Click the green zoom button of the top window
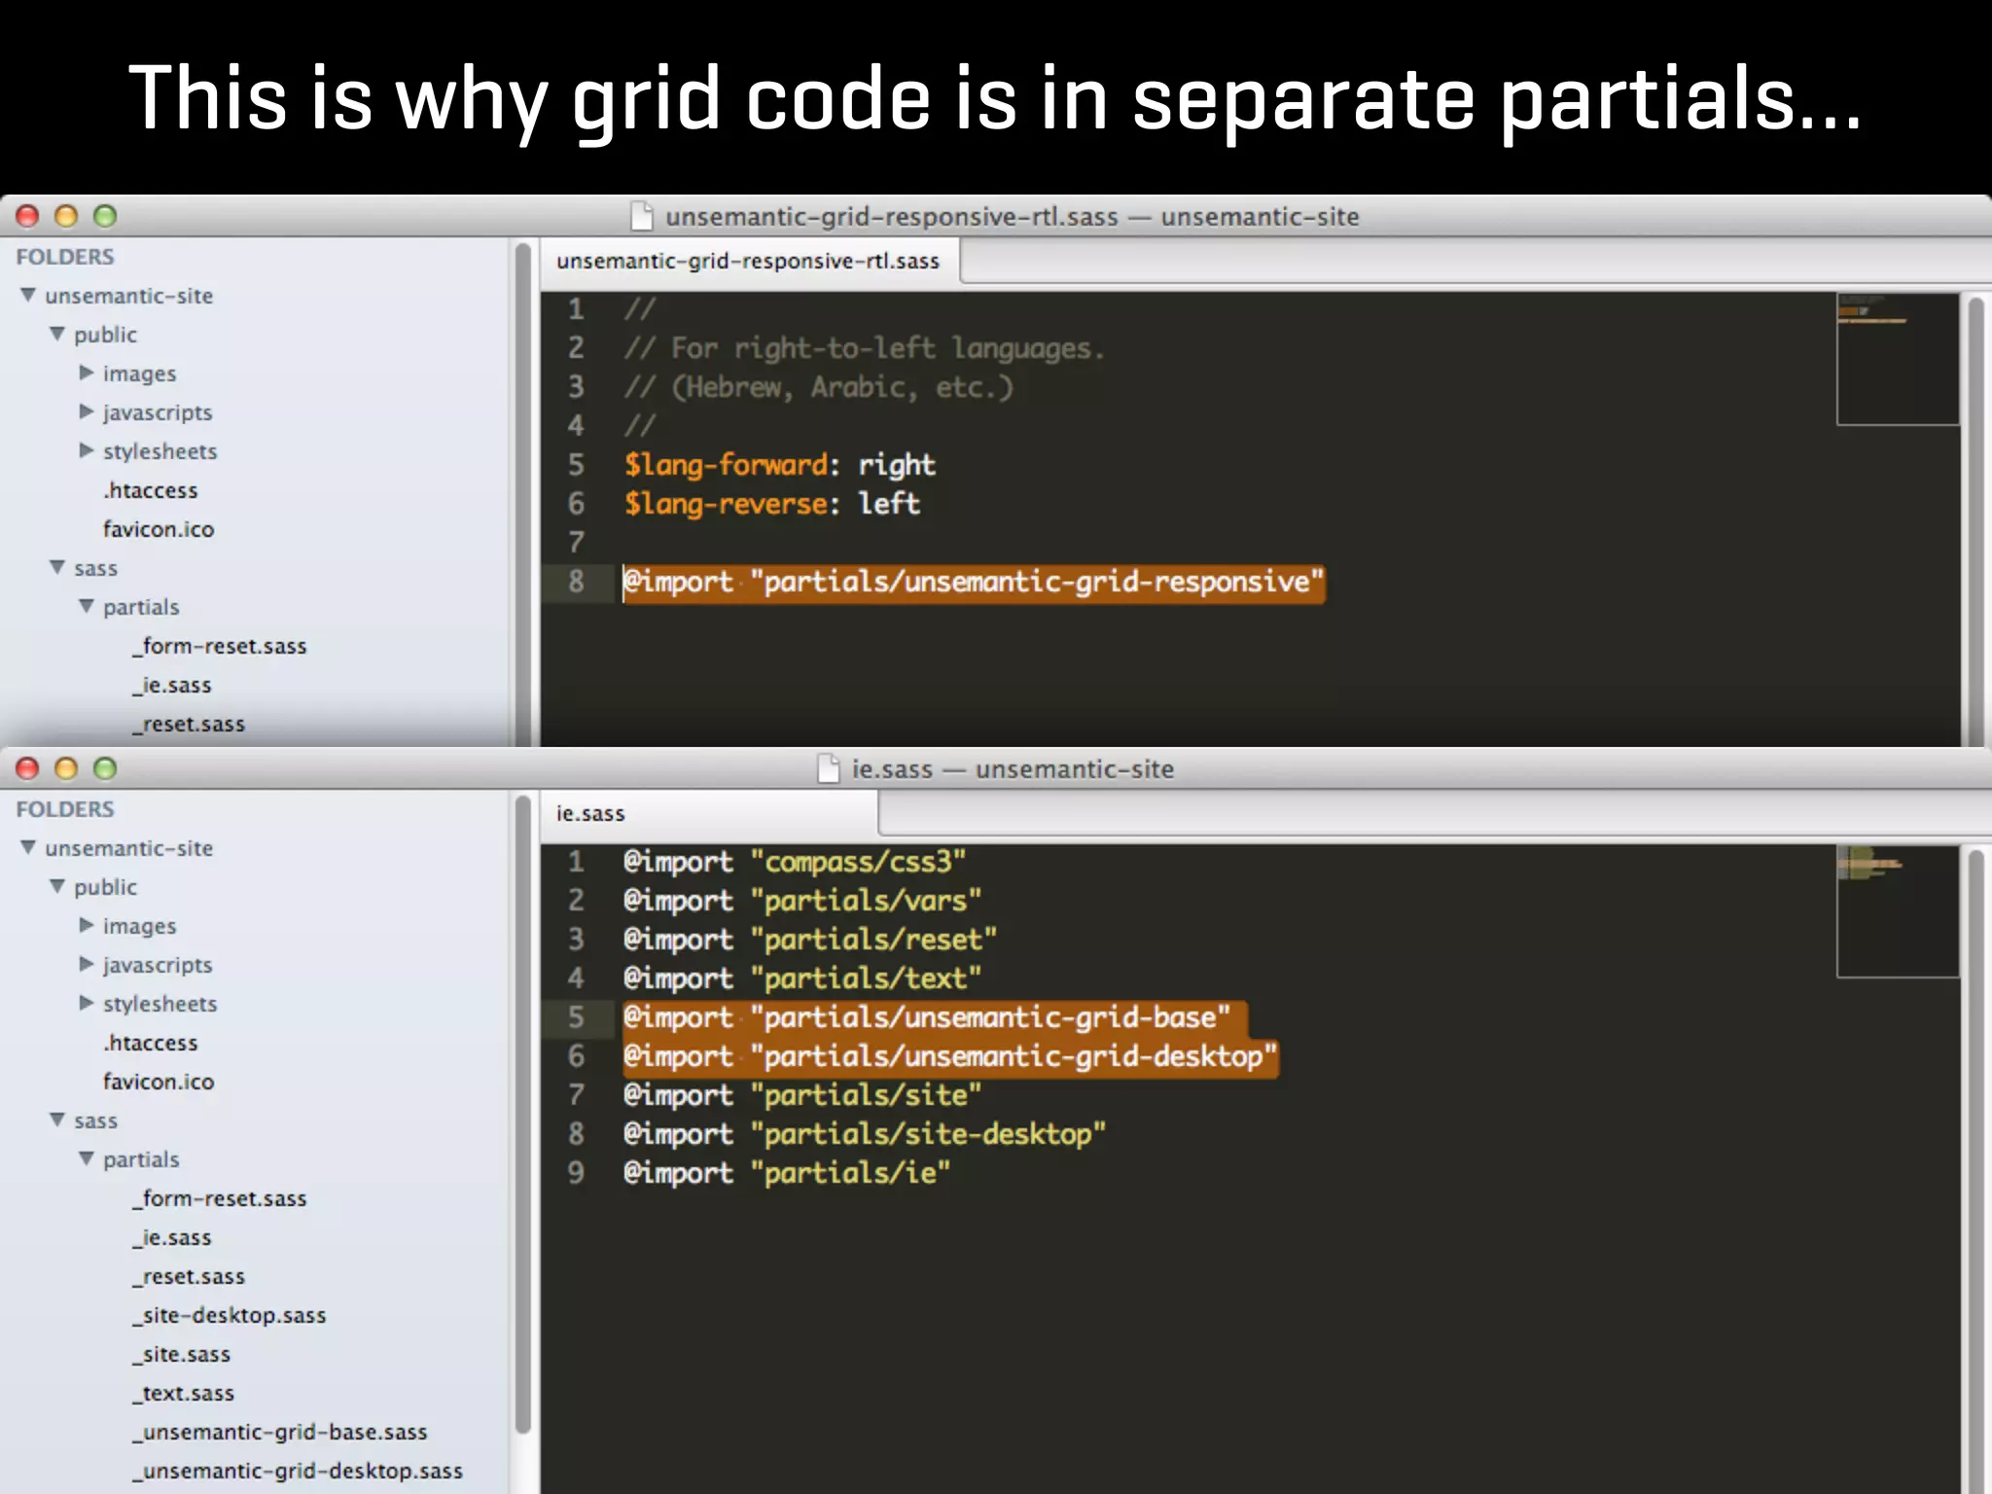Viewport: 1992px width, 1494px height. click(105, 216)
